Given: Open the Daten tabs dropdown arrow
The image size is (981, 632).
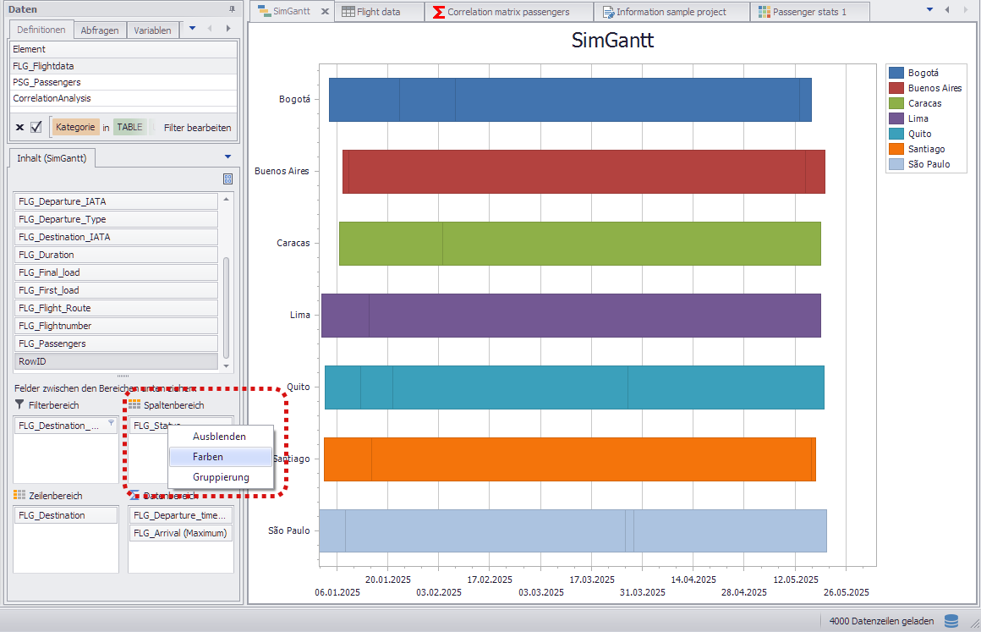Looking at the screenshot, I should [x=192, y=29].
